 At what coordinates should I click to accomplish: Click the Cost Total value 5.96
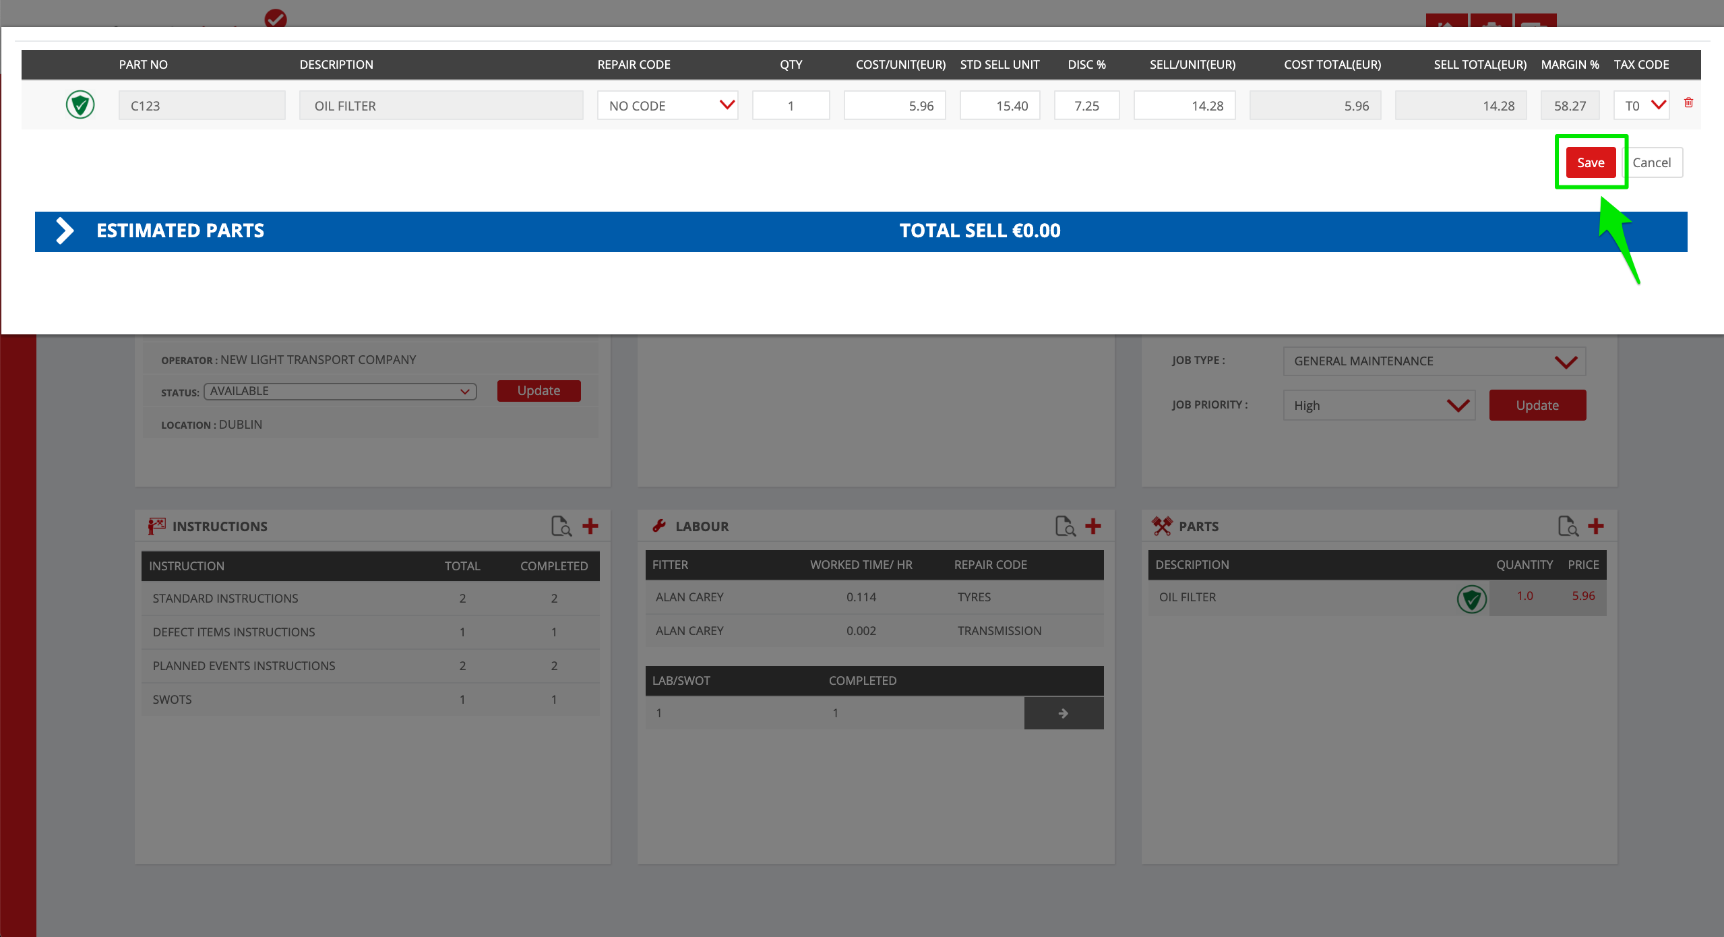(1315, 105)
